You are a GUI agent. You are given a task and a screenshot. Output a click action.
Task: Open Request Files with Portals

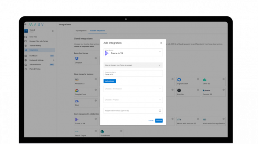pos(39,41)
